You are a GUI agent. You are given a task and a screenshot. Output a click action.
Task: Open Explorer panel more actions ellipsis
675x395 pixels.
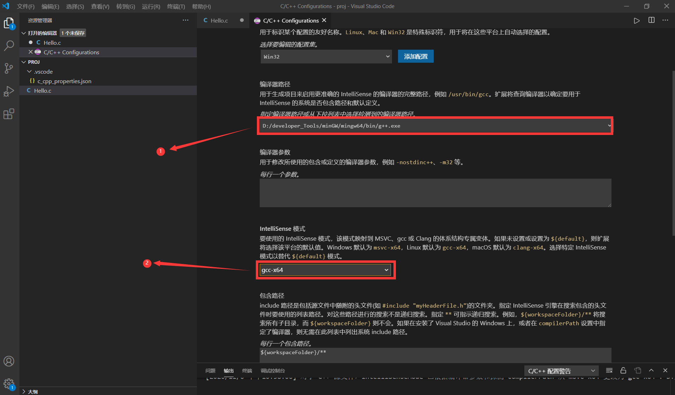(186, 20)
